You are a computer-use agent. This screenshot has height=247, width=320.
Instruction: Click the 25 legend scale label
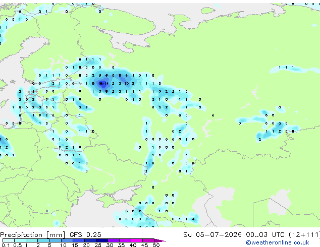pyautogui.click(x=98, y=245)
